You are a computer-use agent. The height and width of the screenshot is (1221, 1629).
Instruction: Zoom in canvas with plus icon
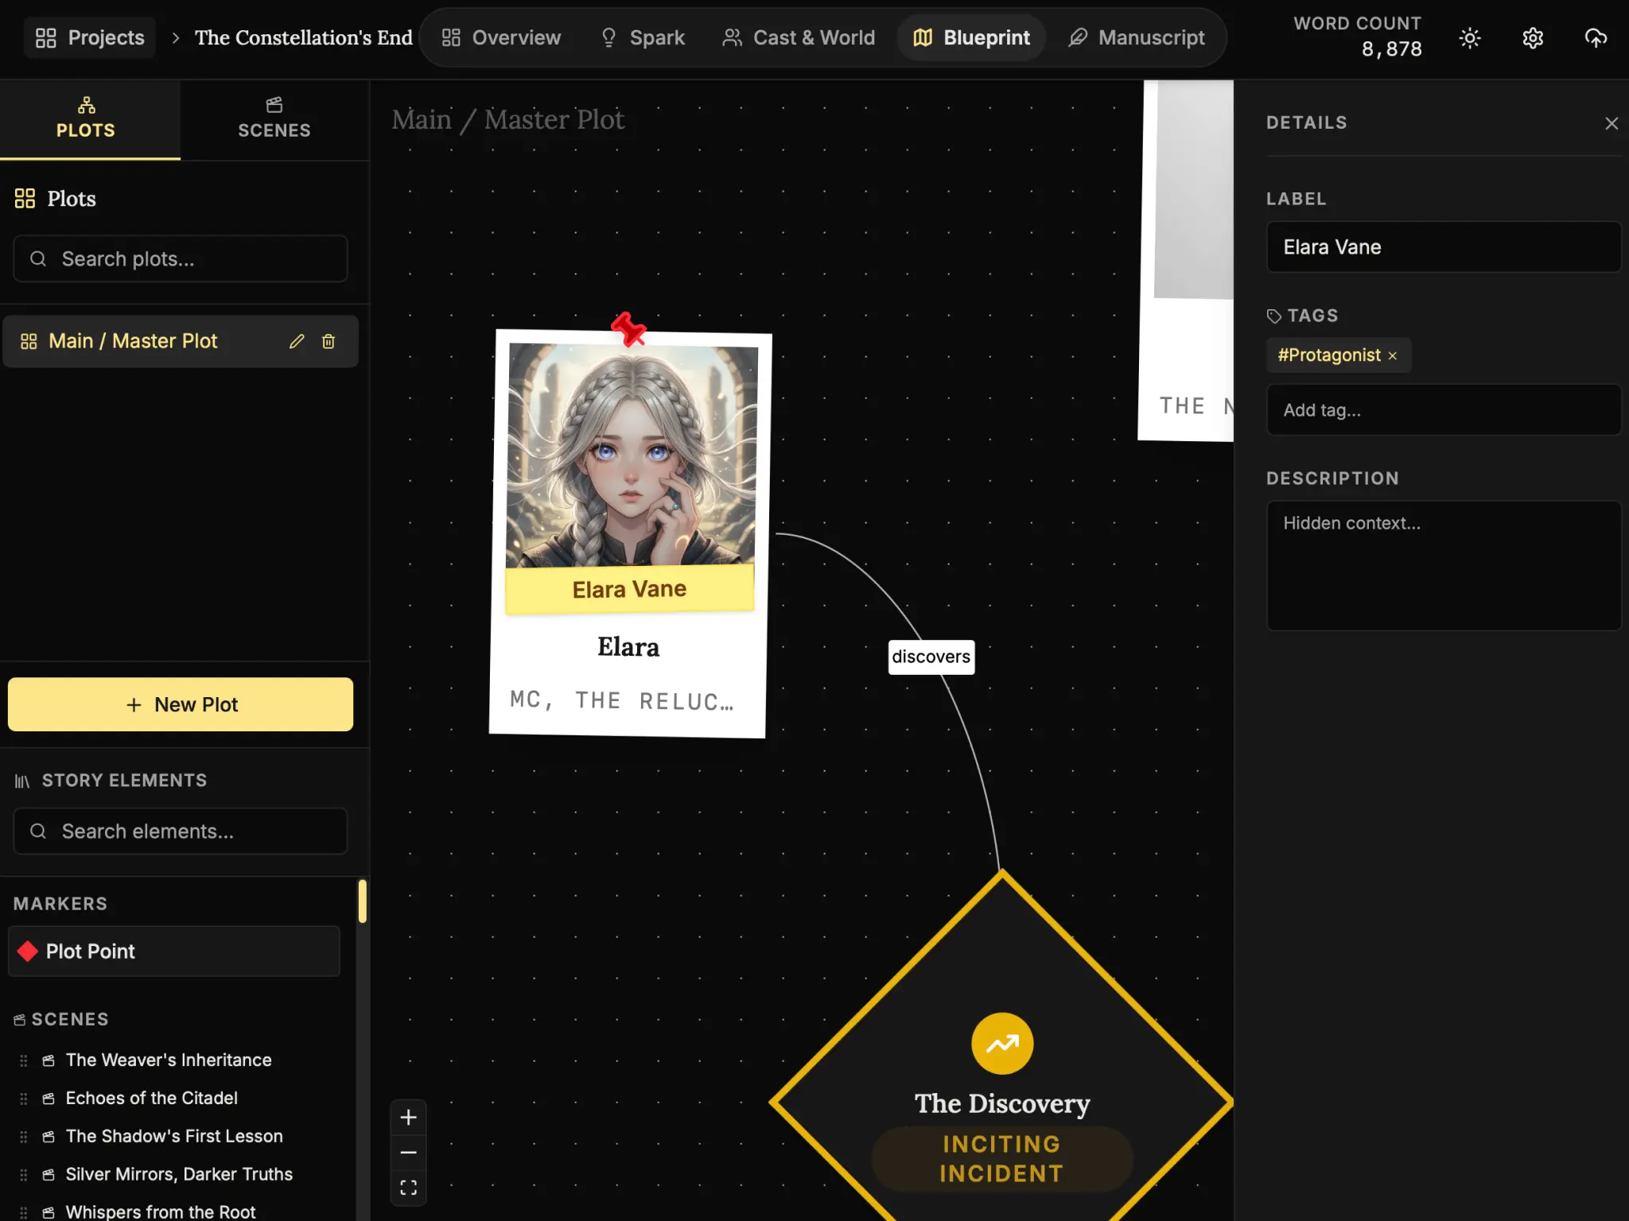408,1117
